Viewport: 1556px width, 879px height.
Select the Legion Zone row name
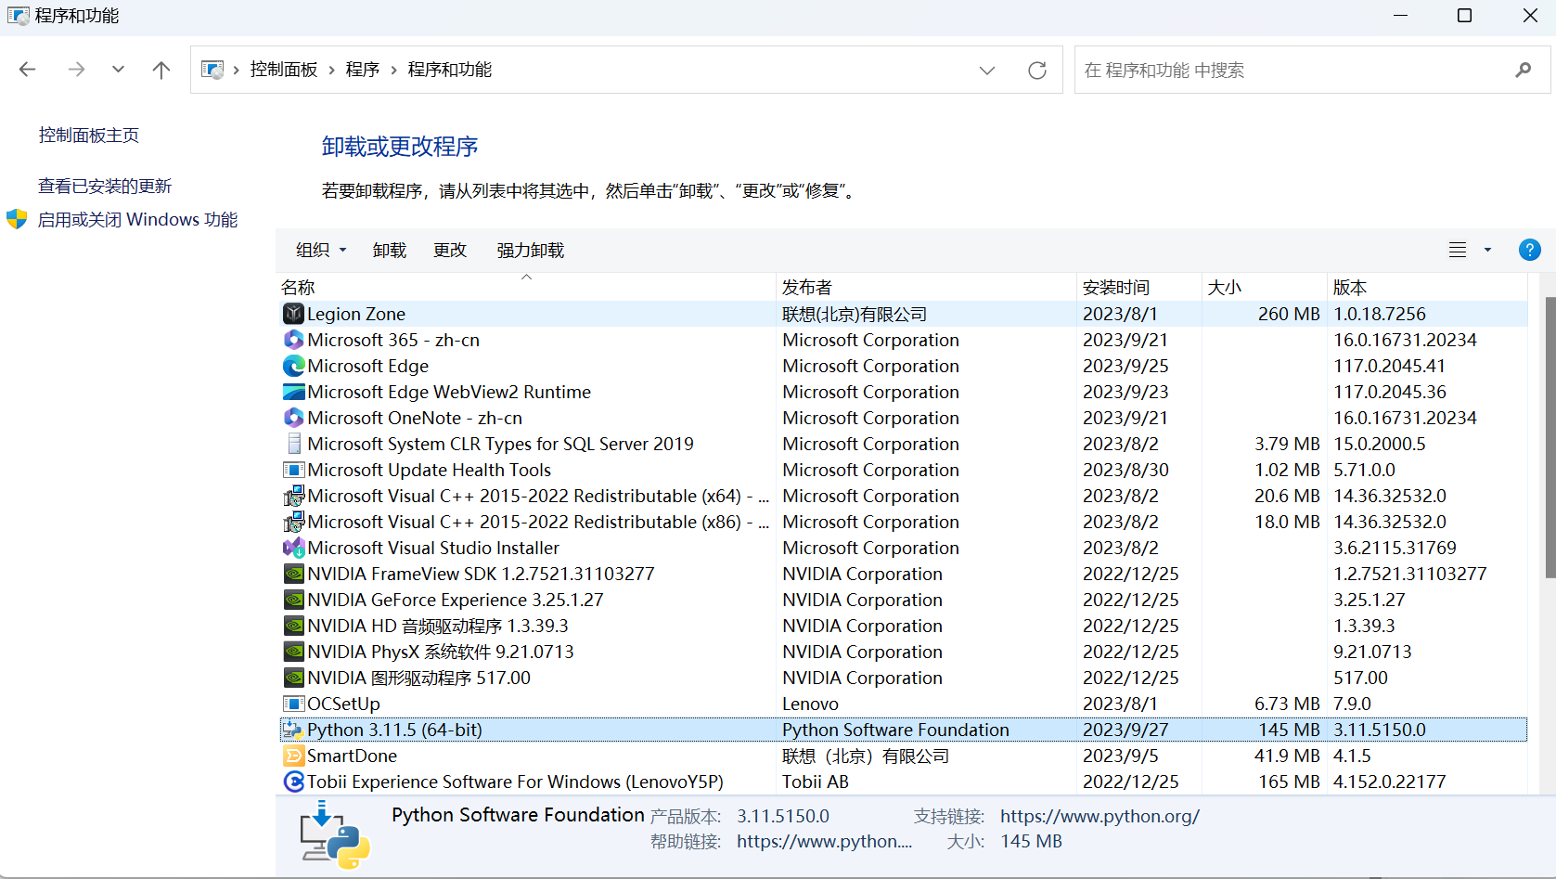[x=356, y=314]
